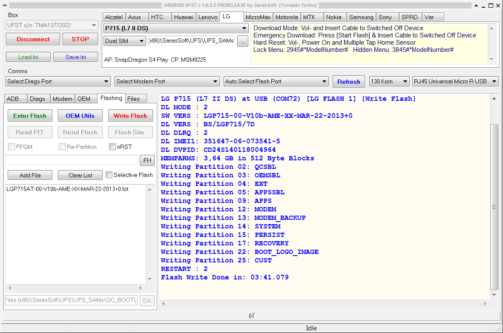This screenshot has height=333, width=503.
Task: Switch to the Lenovo brand tab
Action: pyautogui.click(x=208, y=17)
